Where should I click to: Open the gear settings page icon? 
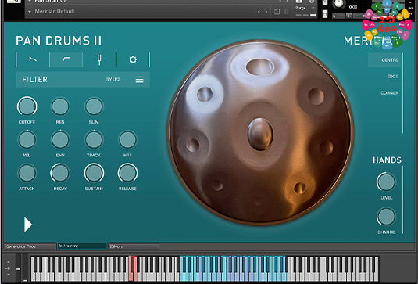point(133,59)
